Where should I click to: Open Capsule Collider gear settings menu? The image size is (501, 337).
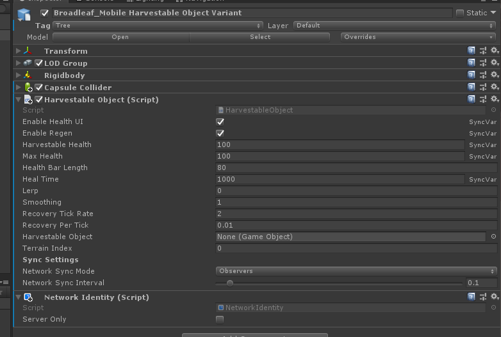(x=494, y=88)
